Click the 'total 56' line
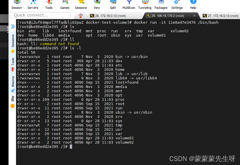 pyautogui.click(x=26, y=53)
